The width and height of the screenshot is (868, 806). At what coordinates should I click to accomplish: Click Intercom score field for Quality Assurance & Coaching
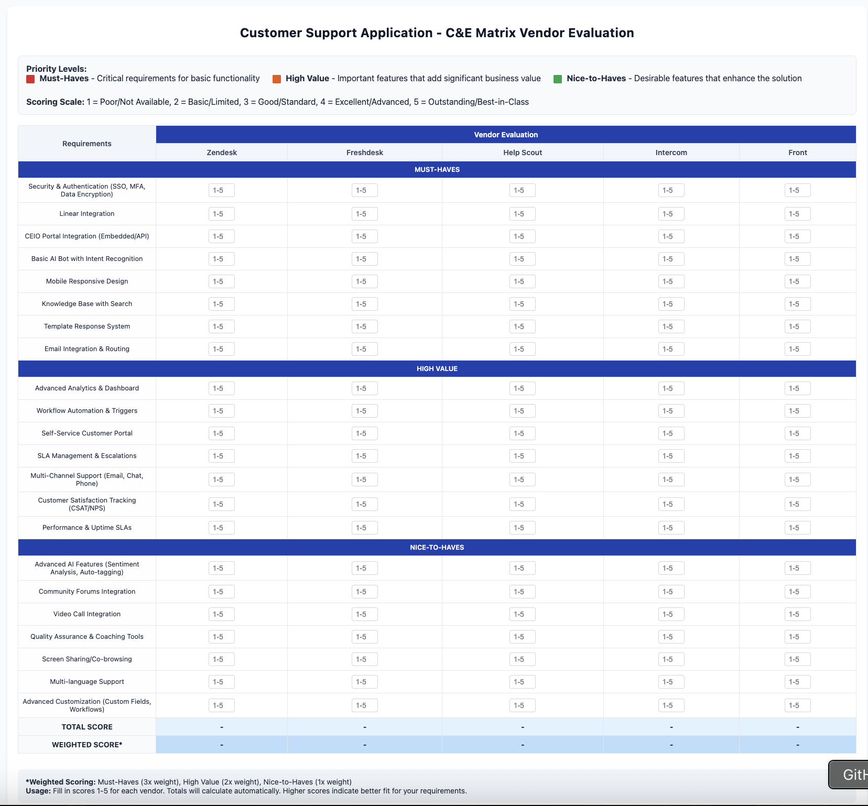671,637
